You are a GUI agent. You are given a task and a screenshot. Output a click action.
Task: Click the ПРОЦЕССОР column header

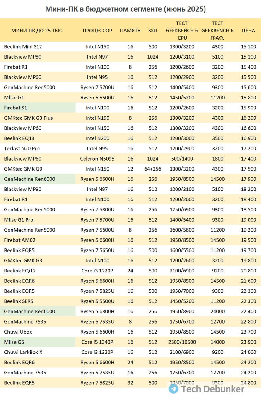pyautogui.click(x=97, y=31)
